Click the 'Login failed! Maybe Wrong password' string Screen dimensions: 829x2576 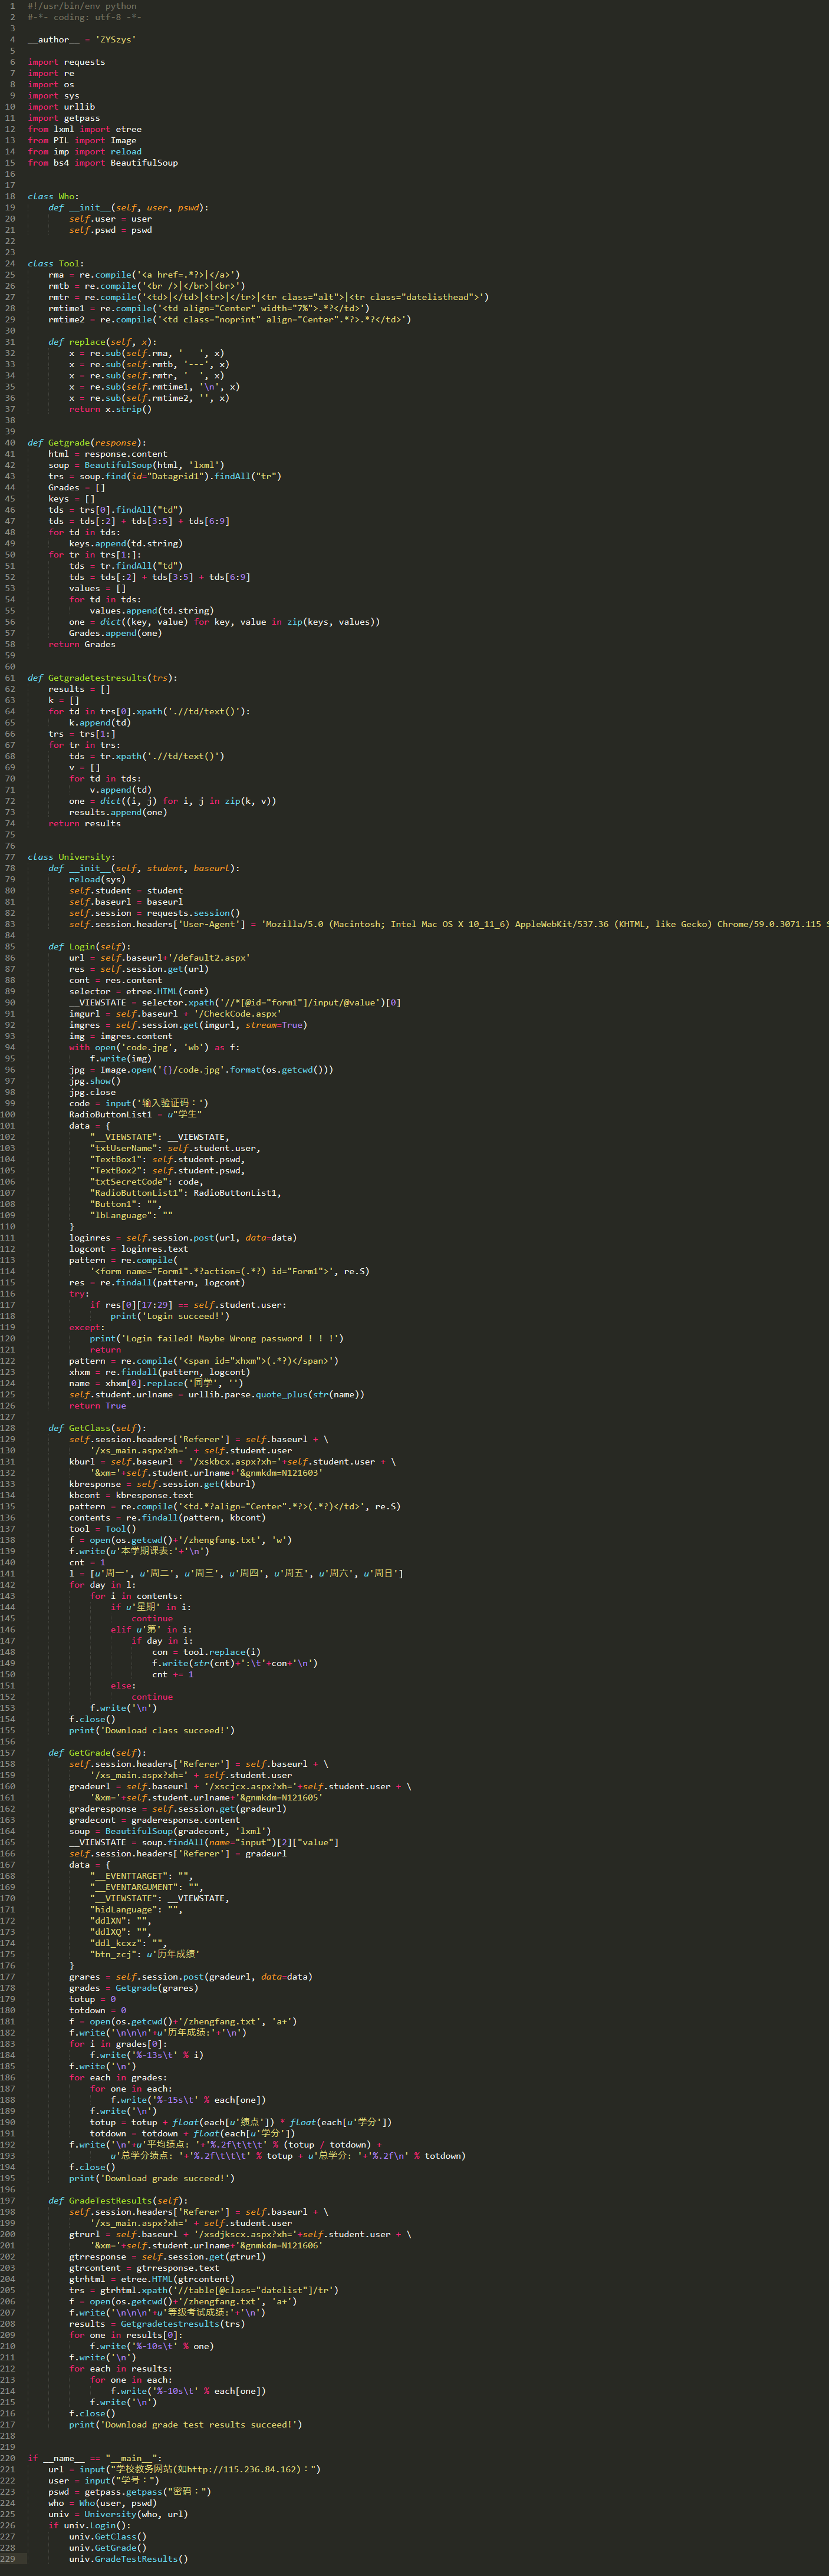229,1338
